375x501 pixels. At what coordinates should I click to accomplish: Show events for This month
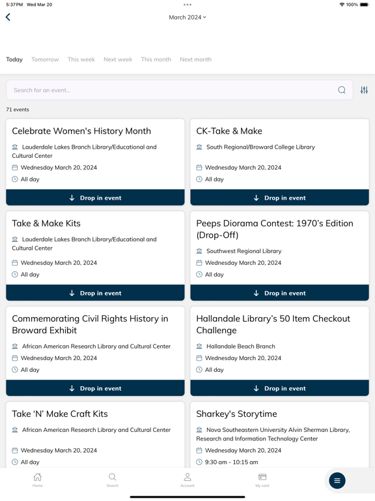[156, 59]
